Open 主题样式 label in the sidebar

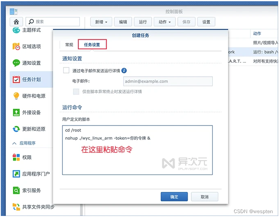click(x=31, y=30)
